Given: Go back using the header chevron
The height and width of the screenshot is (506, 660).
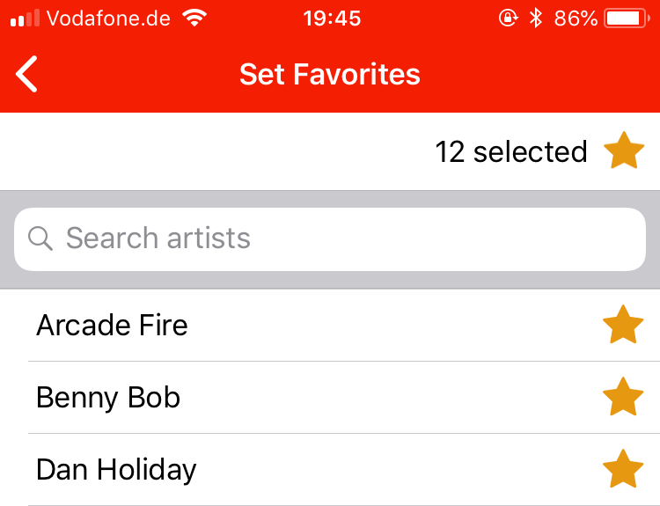Looking at the screenshot, I should click(26, 74).
